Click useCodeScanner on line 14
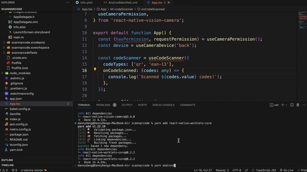Viewport: 307px width, 172px height. (166, 58)
